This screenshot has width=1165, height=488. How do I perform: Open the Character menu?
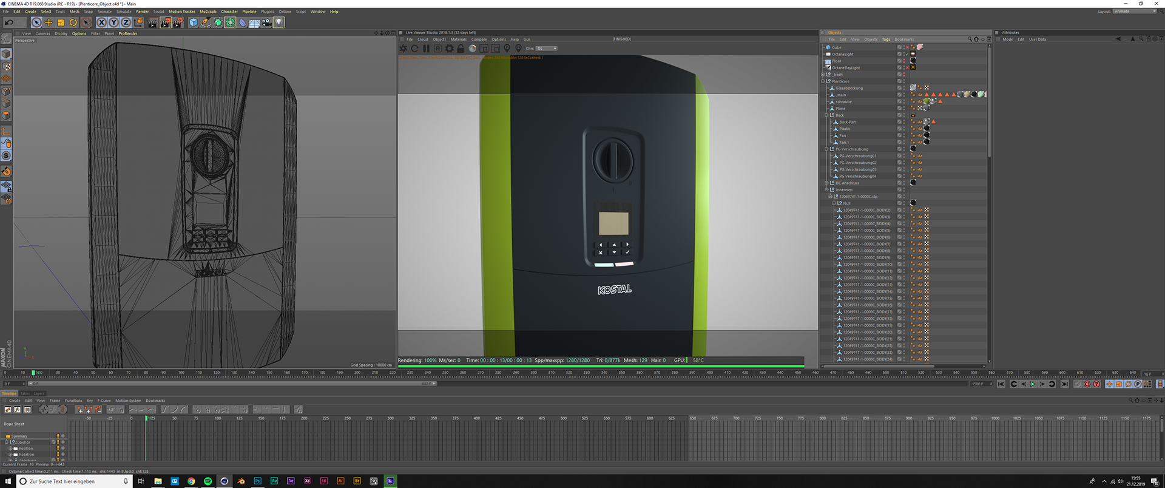pos(229,12)
